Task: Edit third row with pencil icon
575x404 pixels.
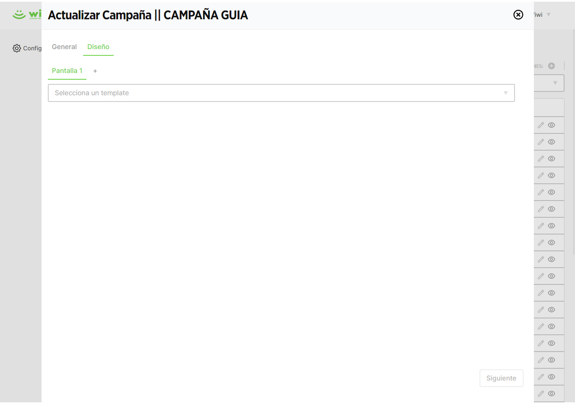Action: click(x=541, y=159)
